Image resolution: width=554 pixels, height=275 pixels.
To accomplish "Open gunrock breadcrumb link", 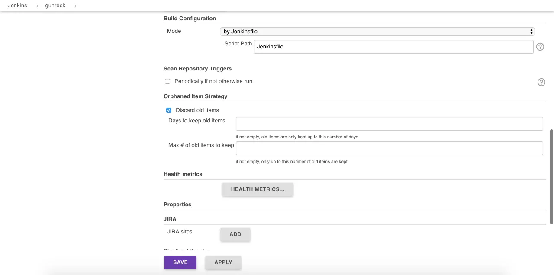I will tap(55, 6).
